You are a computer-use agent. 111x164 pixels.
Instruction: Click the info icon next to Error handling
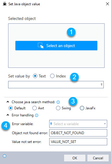(x=36, y=115)
